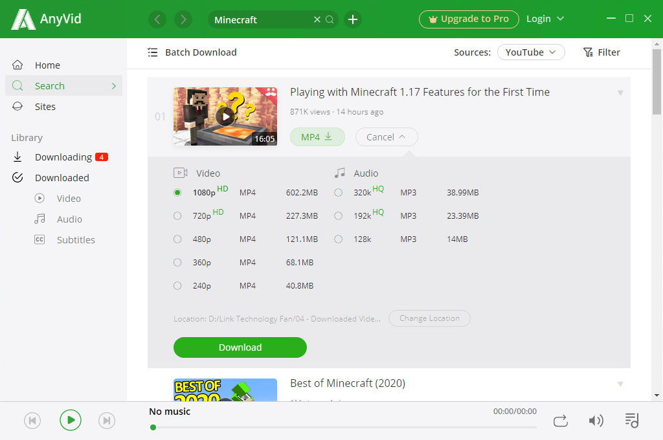The height and width of the screenshot is (440, 663).
Task: Open the YouTube sources dropdown
Action: [531, 52]
